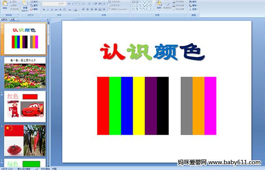
Task: Open the Font dialog launcher
Action: (79, 15)
